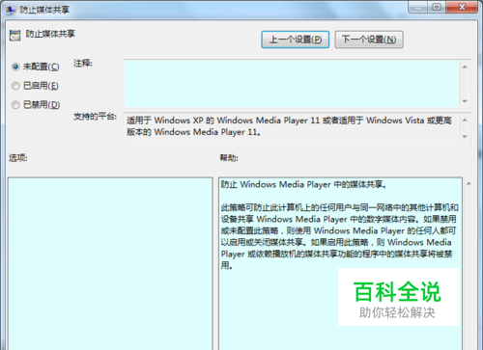The width and height of the screenshot is (483, 350).
Task: Click the supported platform scroll up arrow
Action: (465, 121)
